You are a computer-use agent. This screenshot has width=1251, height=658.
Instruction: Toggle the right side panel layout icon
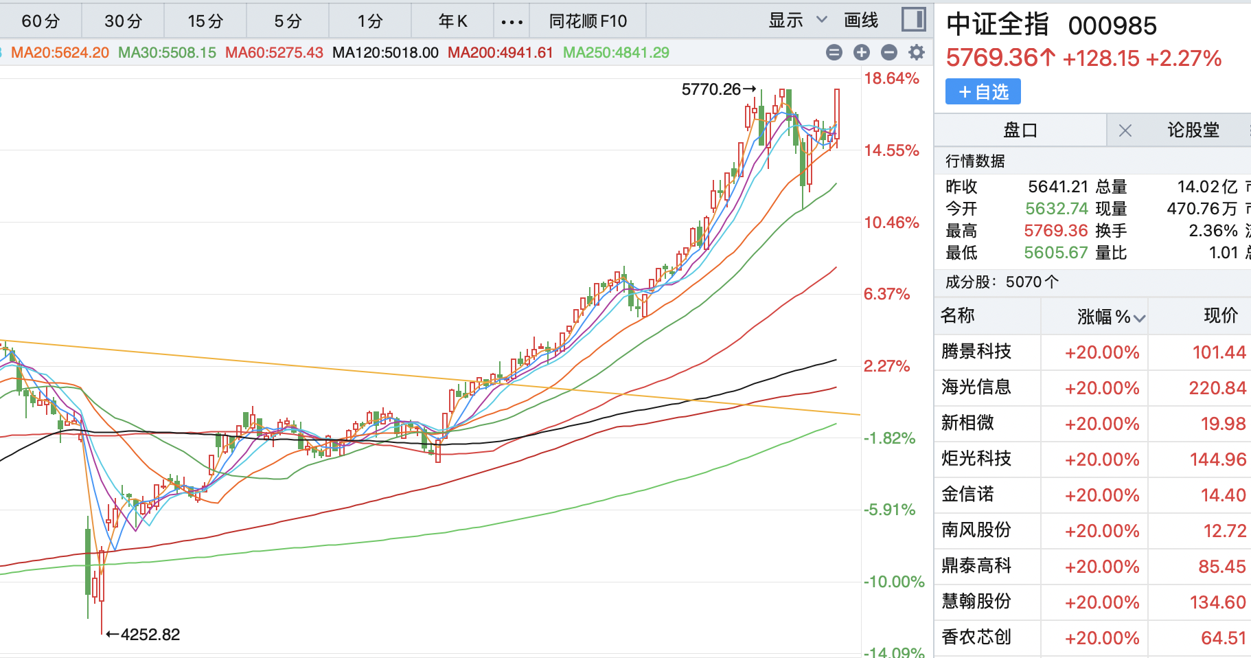click(913, 20)
